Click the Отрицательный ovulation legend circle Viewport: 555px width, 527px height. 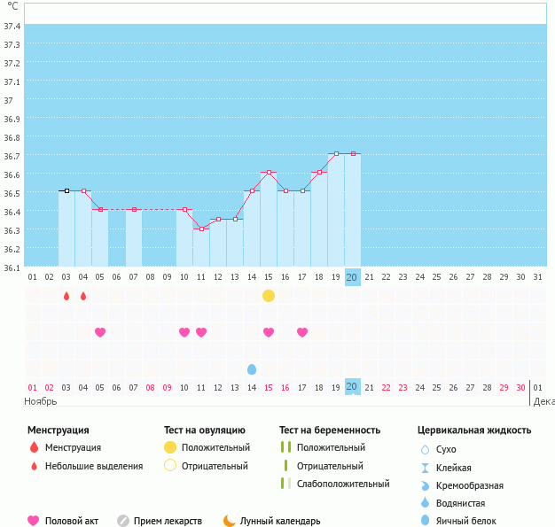(x=170, y=466)
